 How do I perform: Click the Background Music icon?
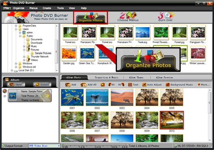pos(167,85)
